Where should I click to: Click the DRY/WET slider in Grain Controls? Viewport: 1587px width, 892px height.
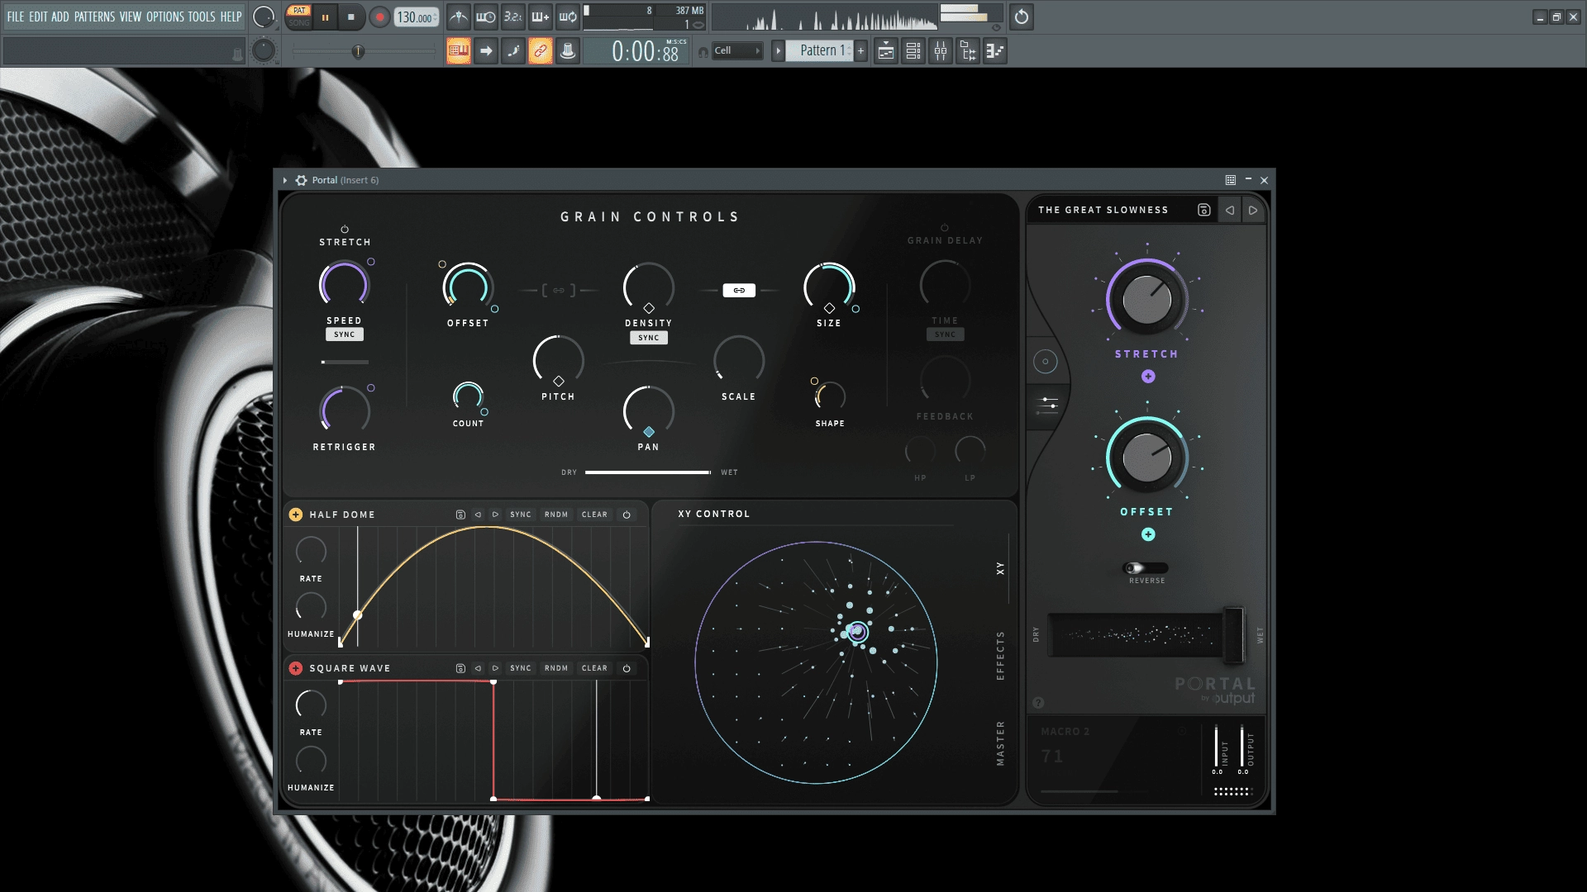point(648,472)
